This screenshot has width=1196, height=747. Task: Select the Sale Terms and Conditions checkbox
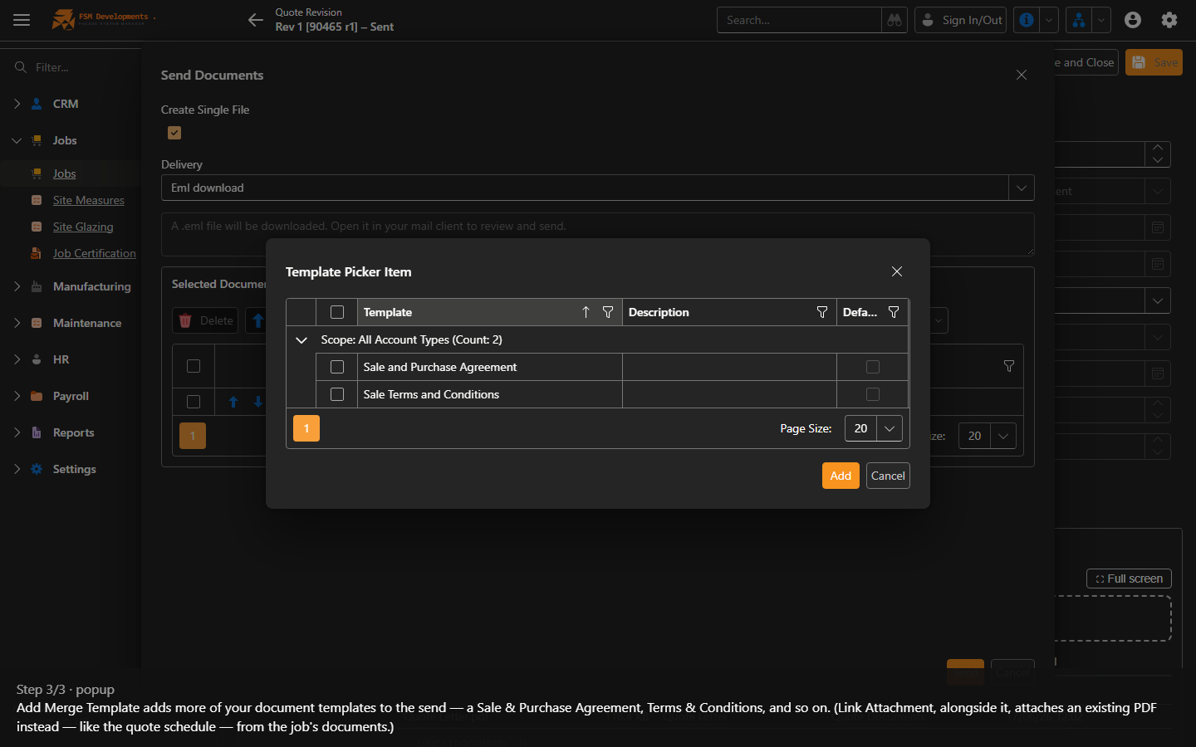click(337, 394)
